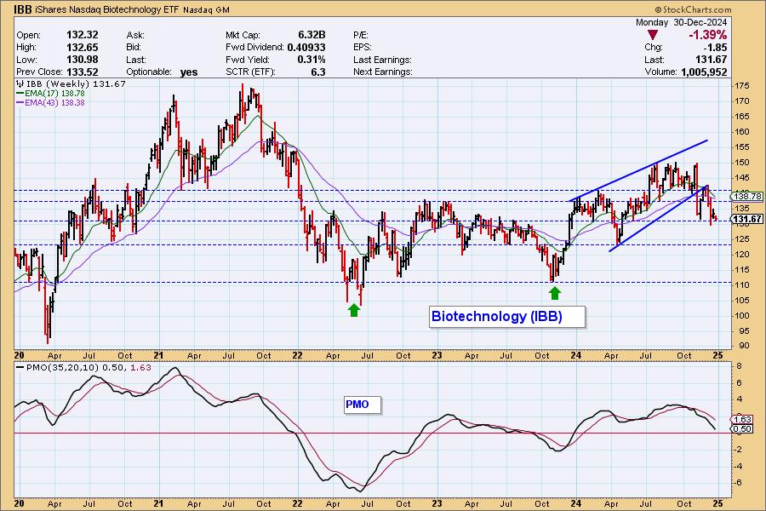Click the 'P/E:' label
Viewport: 766px width, 511px height.
point(361,35)
